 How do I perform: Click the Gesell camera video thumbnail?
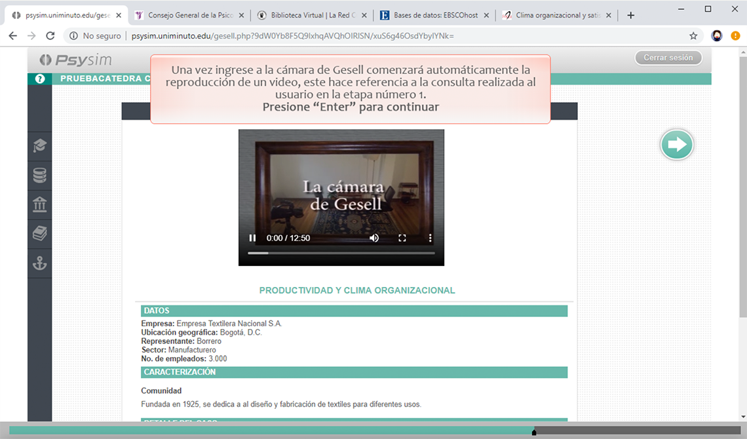click(x=341, y=197)
